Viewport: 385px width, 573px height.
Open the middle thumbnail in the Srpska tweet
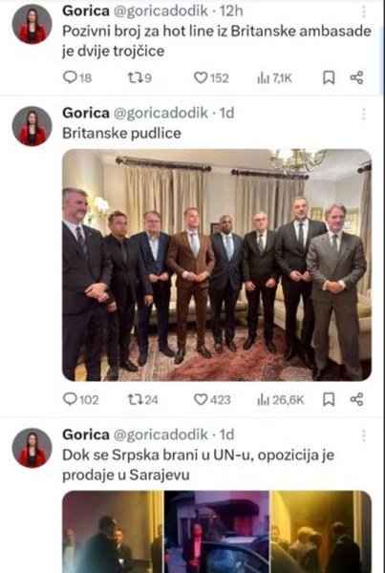pyautogui.click(x=217, y=532)
